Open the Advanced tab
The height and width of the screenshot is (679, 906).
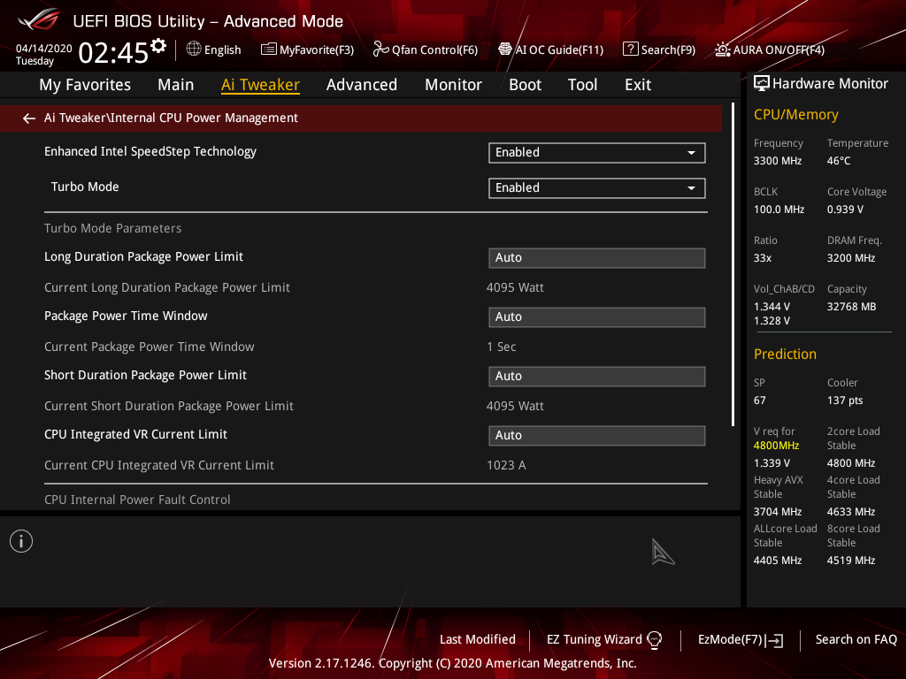pos(362,85)
